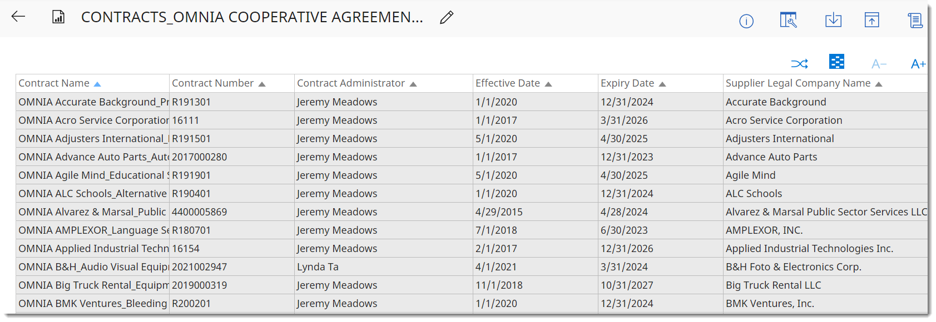The image size is (936, 322).
Task: Open the report information icon
Action: click(746, 21)
